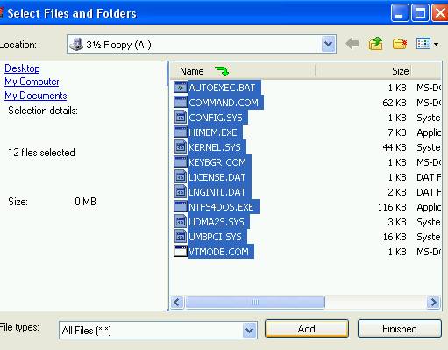Image resolution: width=448 pixels, height=350 pixels.
Task: Open the Location dropdown arrow
Action: [328, 44]
